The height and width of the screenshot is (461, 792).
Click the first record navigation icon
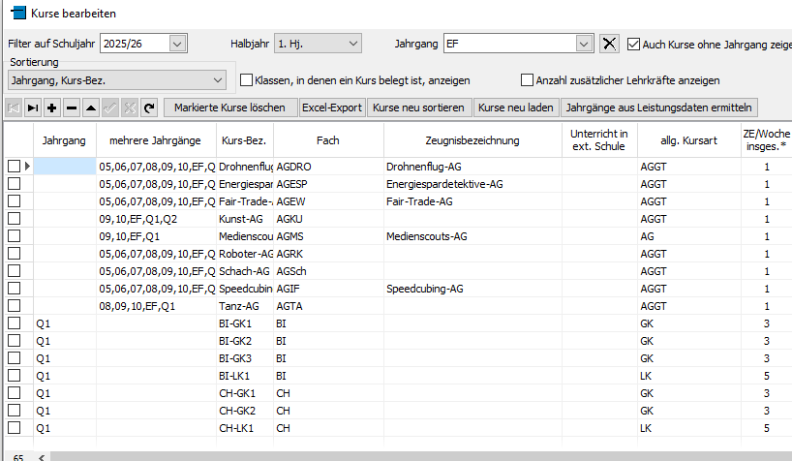pyautogui.click(x=15, y=108)
